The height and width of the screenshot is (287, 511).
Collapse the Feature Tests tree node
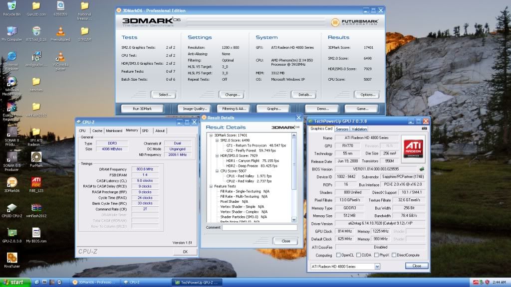(x=211, y=186)
